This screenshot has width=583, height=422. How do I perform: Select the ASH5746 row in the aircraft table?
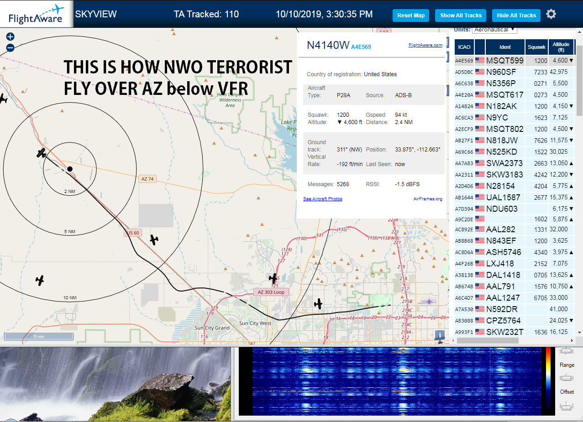tap(514, 252)
